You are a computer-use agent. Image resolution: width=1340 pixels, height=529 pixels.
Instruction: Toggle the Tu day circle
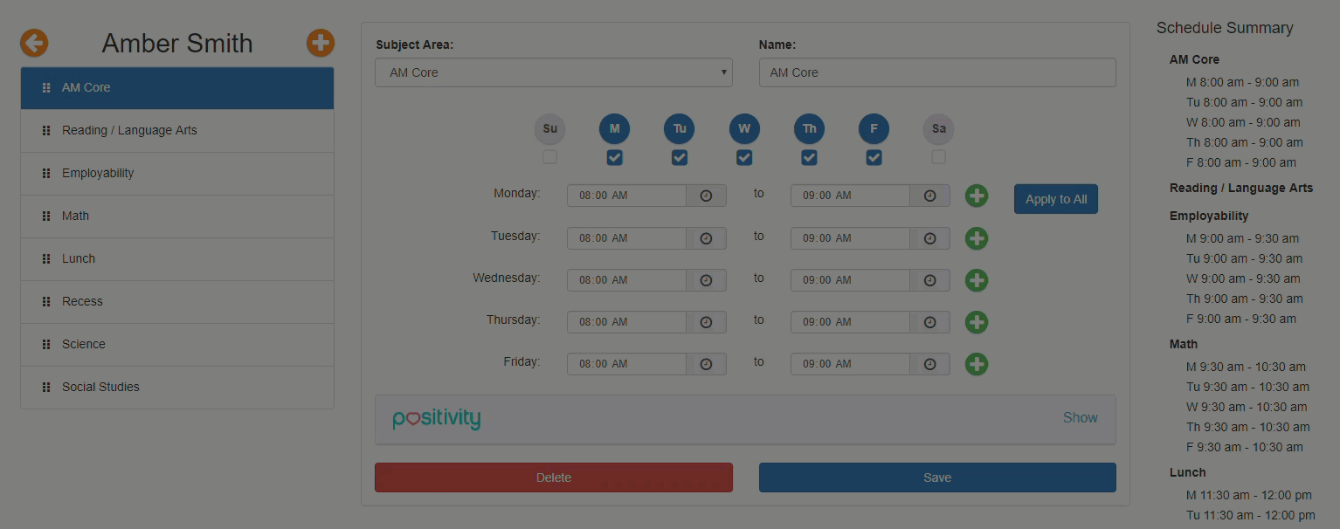(680, 129)
